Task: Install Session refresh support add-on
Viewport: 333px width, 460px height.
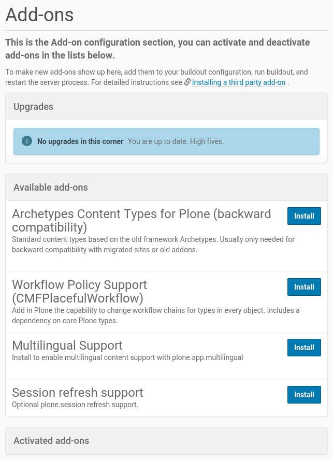Action: point(304,395)
